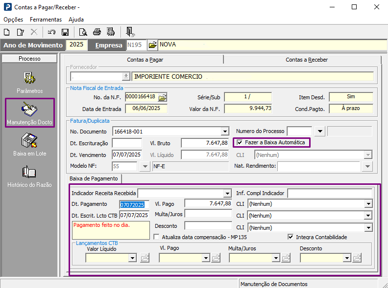The height and width of the screenshot is (288, 388).
Task: Click the new document toolbar icon
Action: coord(7,32)
